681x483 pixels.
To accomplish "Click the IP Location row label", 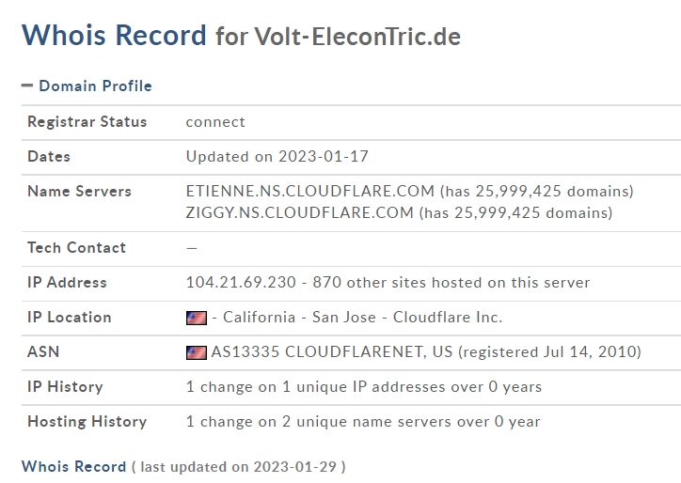I will pos(69,318).
